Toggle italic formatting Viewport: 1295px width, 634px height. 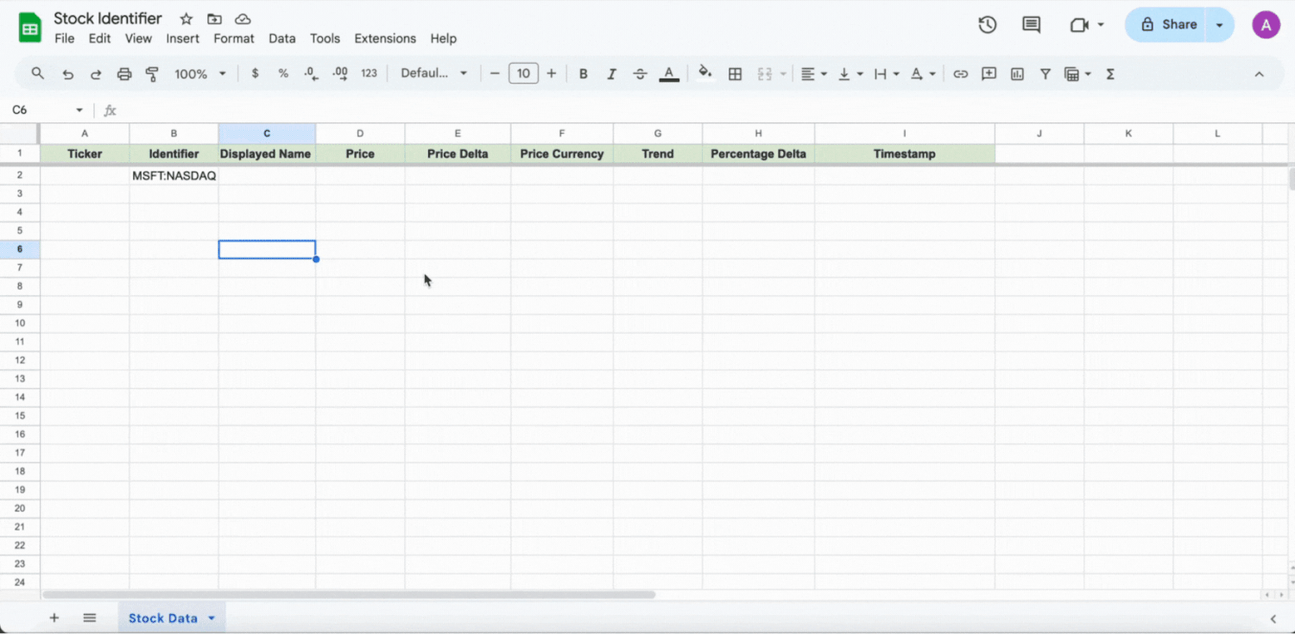point(611,74)
